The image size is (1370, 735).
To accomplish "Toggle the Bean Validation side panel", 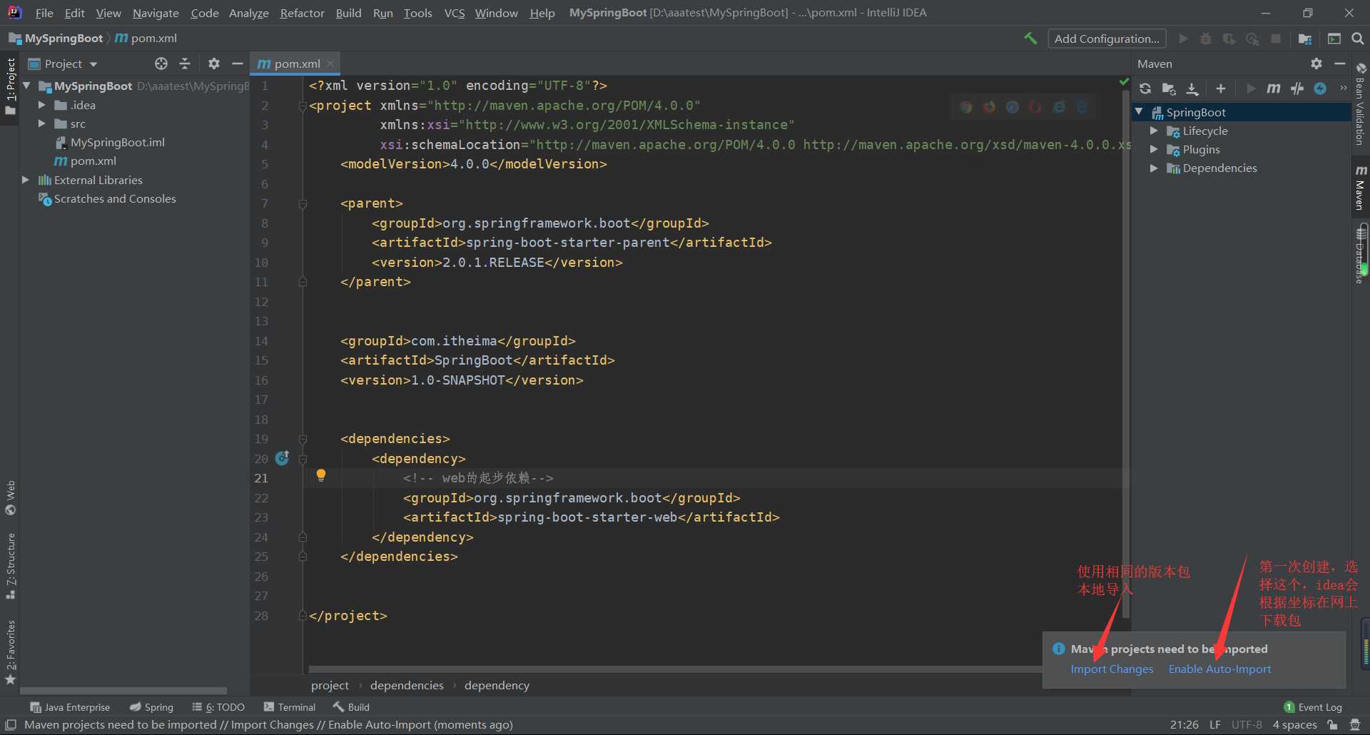I will pyautogui.click(x=1361, y=104).
